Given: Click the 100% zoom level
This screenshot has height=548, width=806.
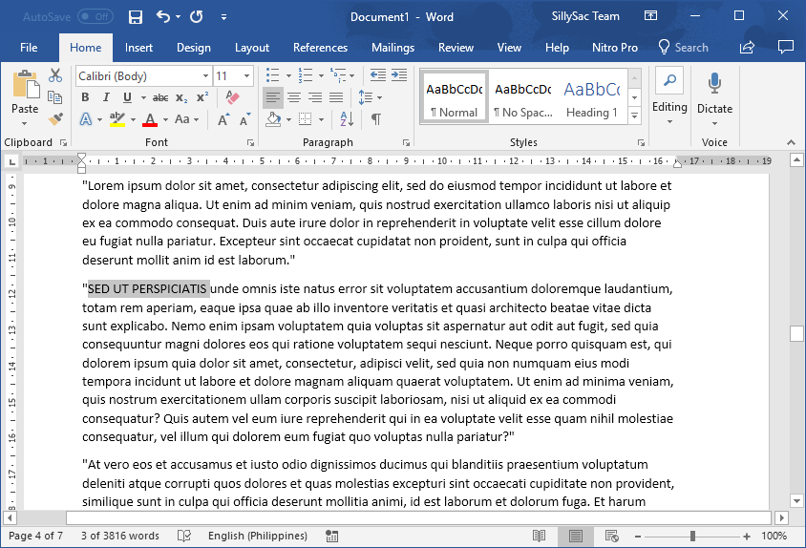Looking at the screenshot, I should tap(774, 537).
